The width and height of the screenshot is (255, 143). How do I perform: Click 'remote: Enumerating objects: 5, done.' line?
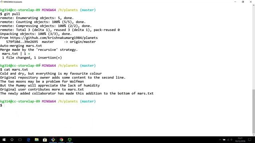(37, 18)
